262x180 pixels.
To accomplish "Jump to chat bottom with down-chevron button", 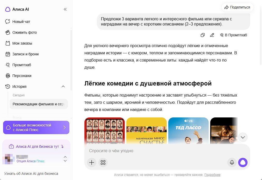I will point(243,137).
